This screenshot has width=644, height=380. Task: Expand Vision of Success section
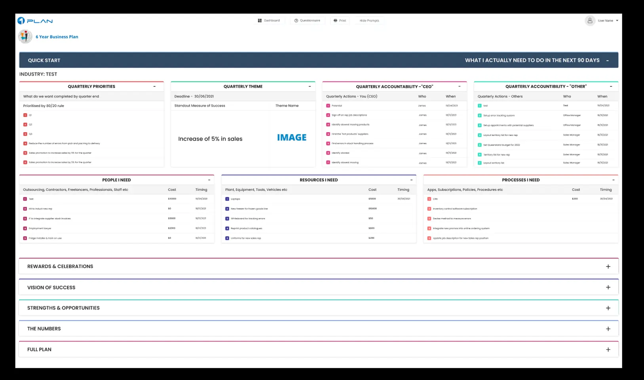click(608, 287)
